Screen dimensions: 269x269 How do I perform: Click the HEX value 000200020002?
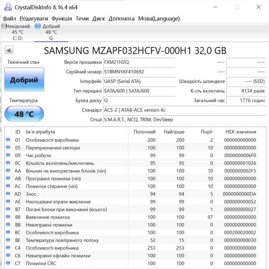[x=240, y=232]
